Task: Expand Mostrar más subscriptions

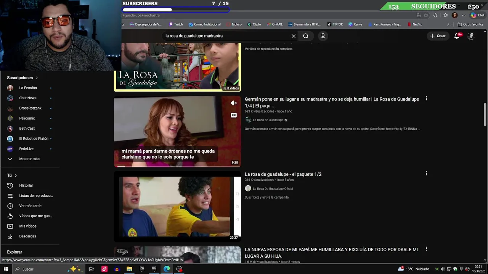Action: (29, 159)
